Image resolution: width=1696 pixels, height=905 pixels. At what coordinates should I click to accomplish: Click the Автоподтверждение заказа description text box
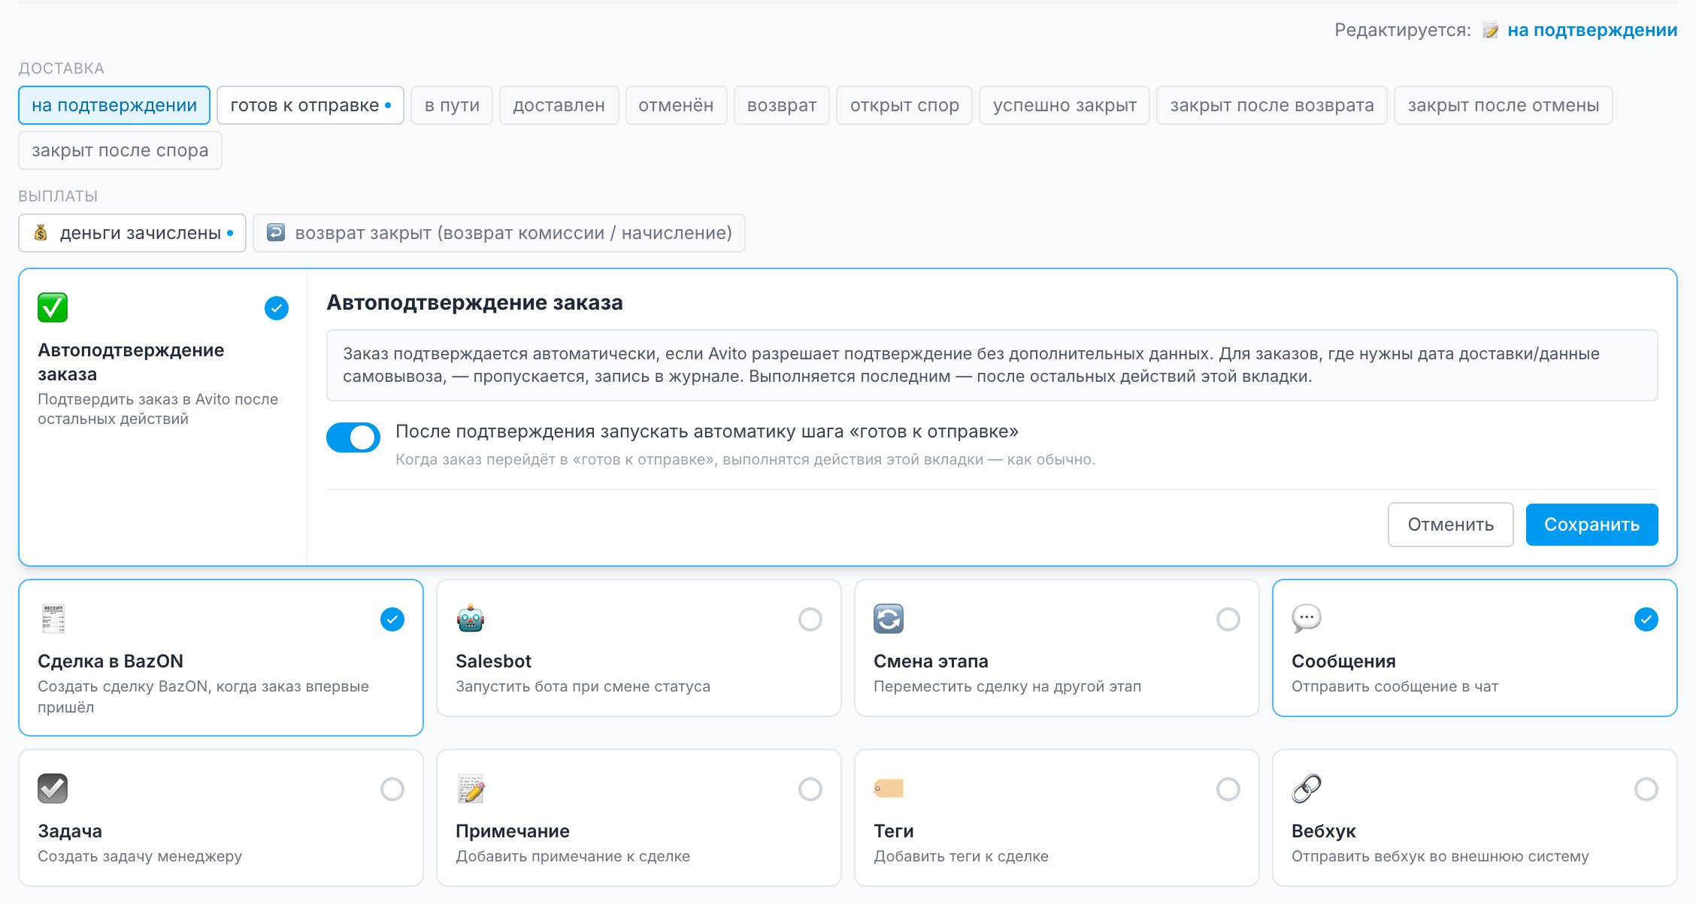(x=992, y=365)
